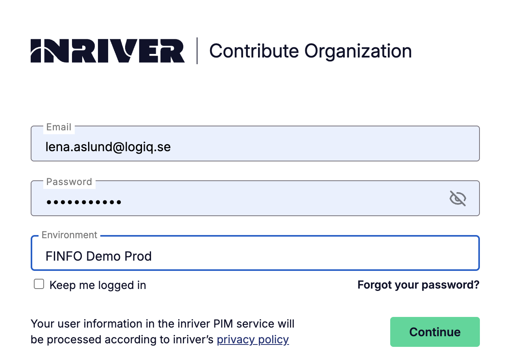Open the privacy policy link
Image resolution: width=509 pixels, height=363 pixels.
pyautogui.click(x=253, y=339)
